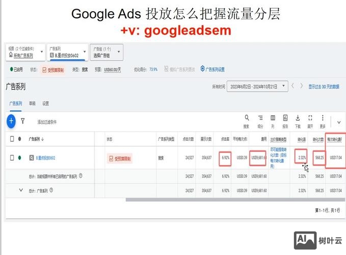The height and width of the screenshot is (255, 346).
Task: Tick the checkbox for campaign B.重点投放0602 row
Action: (12, 158)
